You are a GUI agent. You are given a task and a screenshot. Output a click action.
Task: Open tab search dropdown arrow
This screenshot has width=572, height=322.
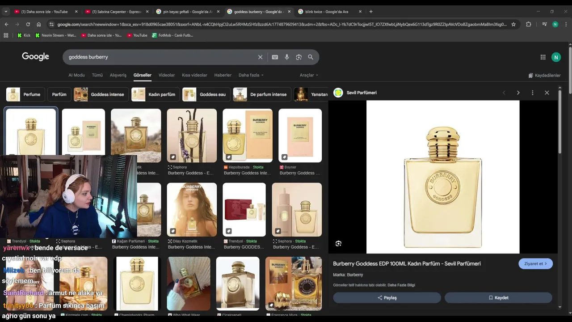tap(6, 12)
